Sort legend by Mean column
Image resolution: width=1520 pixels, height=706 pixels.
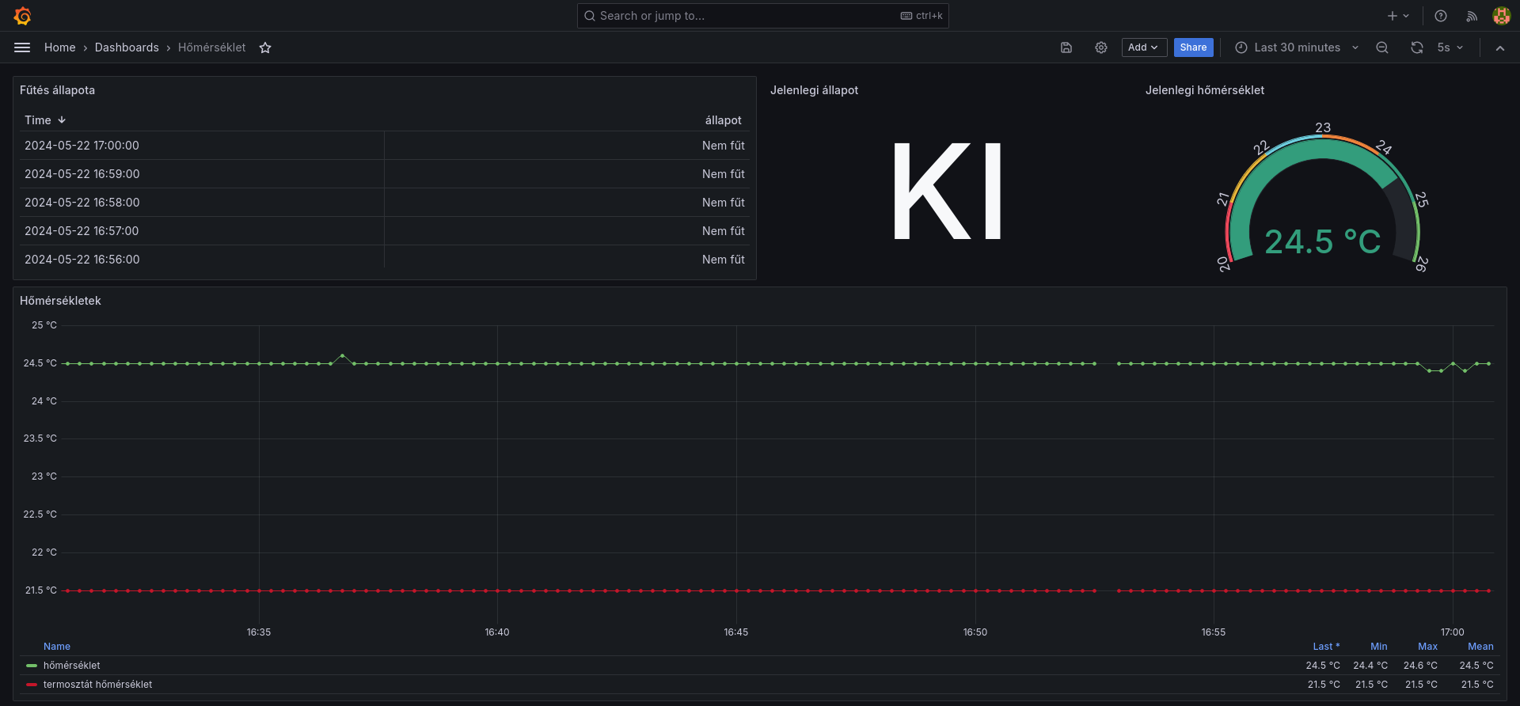click(x=1480, y=647)
